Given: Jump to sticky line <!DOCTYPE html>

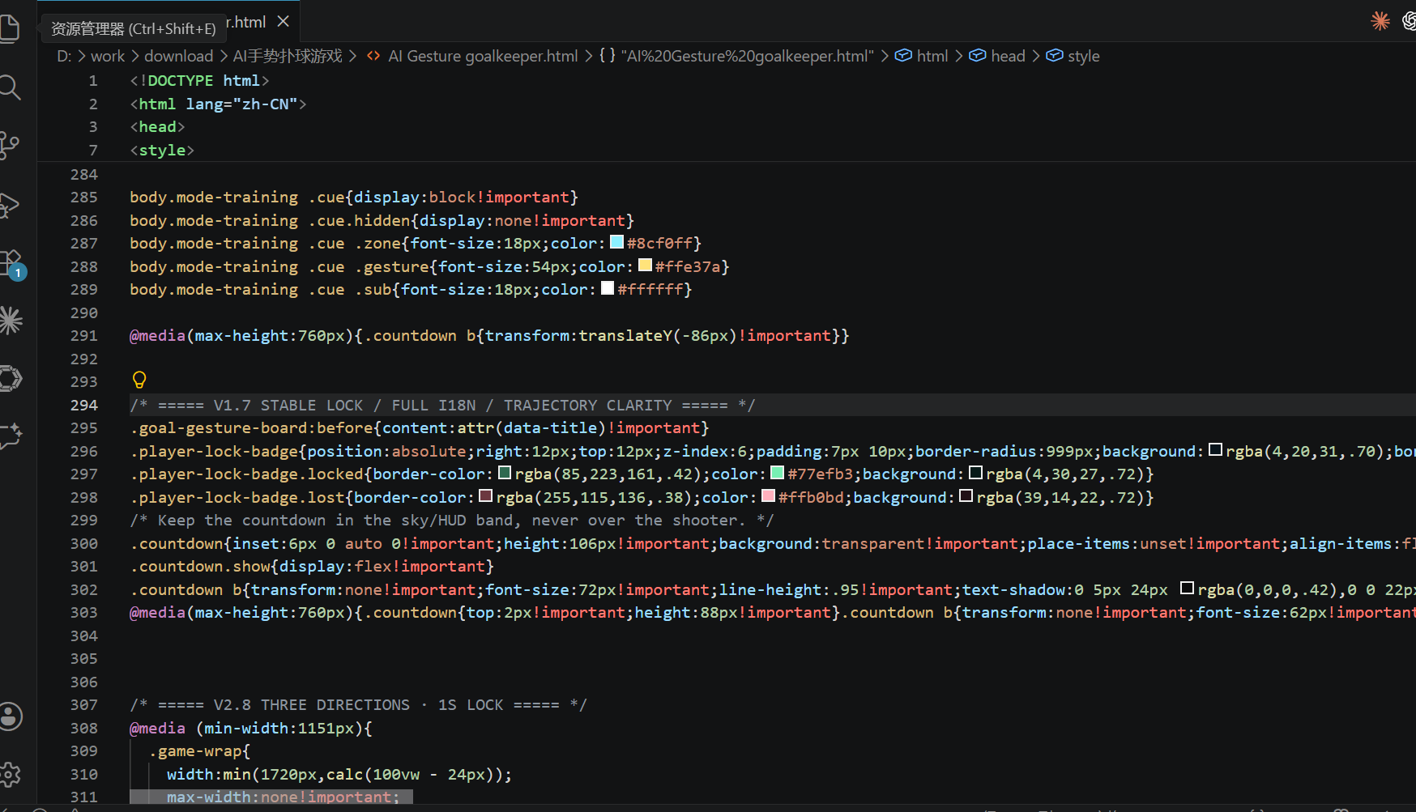Looking at the screenshot, I should [200, 81].
